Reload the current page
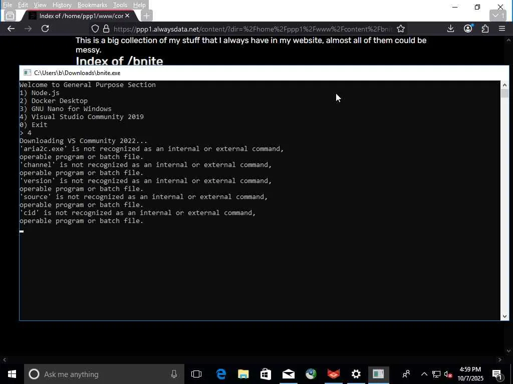 [45, 28]
